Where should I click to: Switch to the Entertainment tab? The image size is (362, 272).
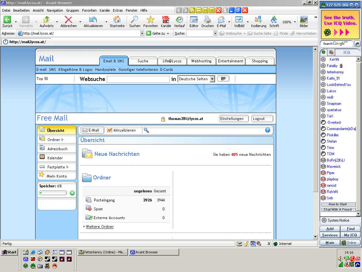coord(230,61)
